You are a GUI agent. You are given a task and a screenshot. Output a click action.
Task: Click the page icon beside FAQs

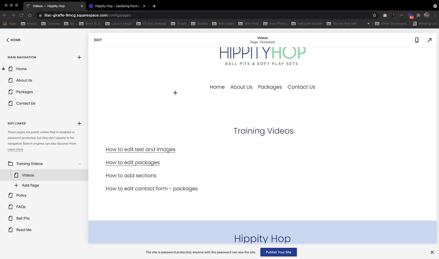[x=10, y=207]
